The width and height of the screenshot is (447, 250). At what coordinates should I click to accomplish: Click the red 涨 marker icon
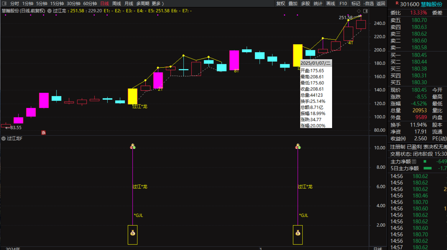[43, 133]
